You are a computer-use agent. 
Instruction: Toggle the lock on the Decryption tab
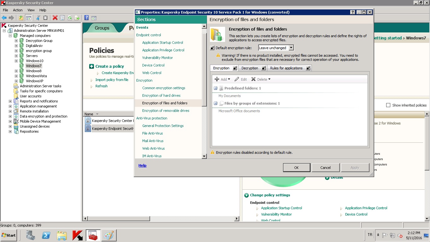pyautogui.click(x=264, y=68)
